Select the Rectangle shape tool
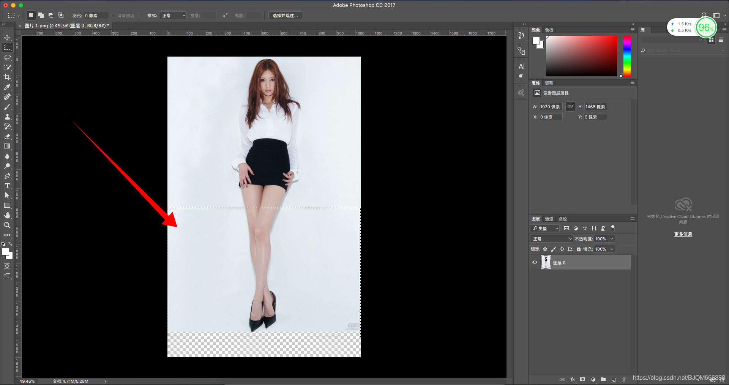 (x=7, y=205)
